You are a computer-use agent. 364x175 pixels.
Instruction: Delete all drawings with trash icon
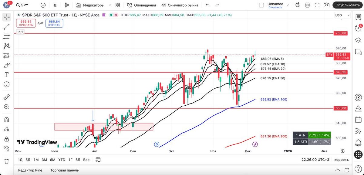tap(6, 161)
